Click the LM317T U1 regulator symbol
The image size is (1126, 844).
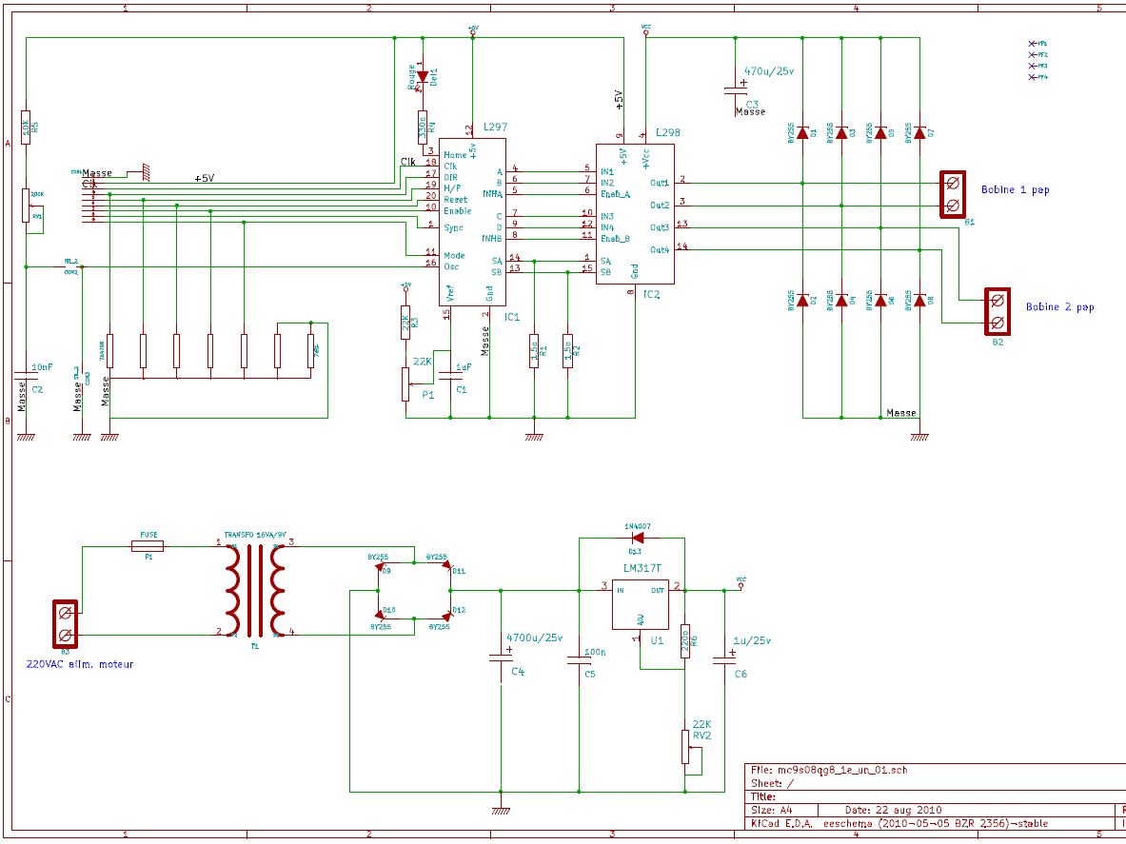[x=642, y=603]
